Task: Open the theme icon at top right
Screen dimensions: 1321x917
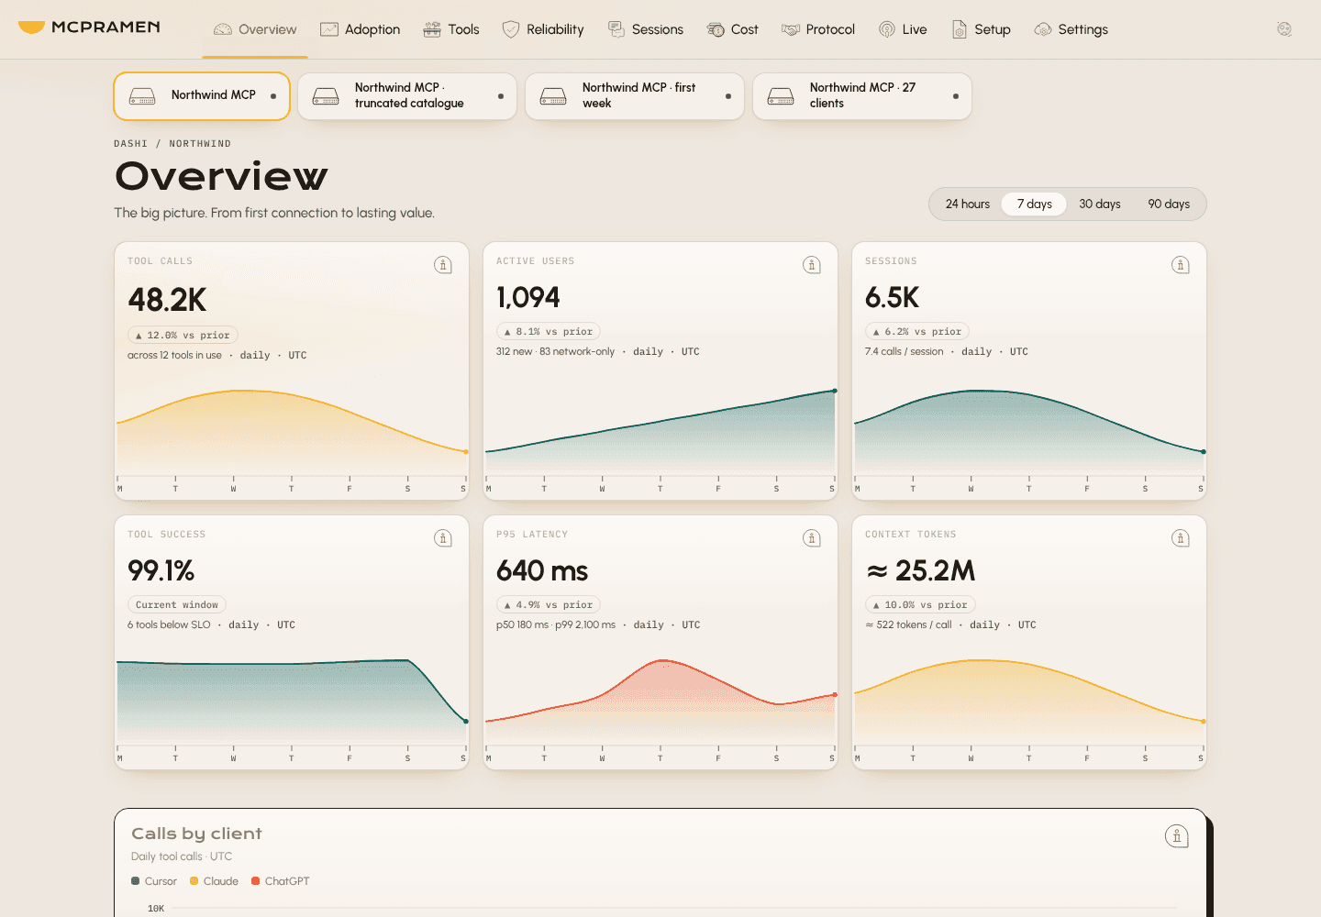Action: [1284, 29]
